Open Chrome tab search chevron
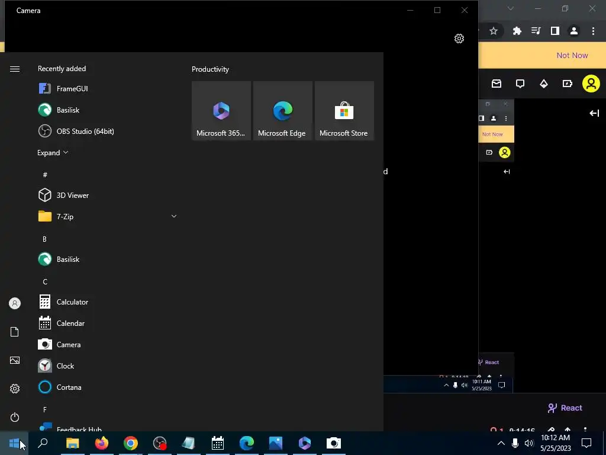This screenshot has width=606, height=455. point(511,8)
